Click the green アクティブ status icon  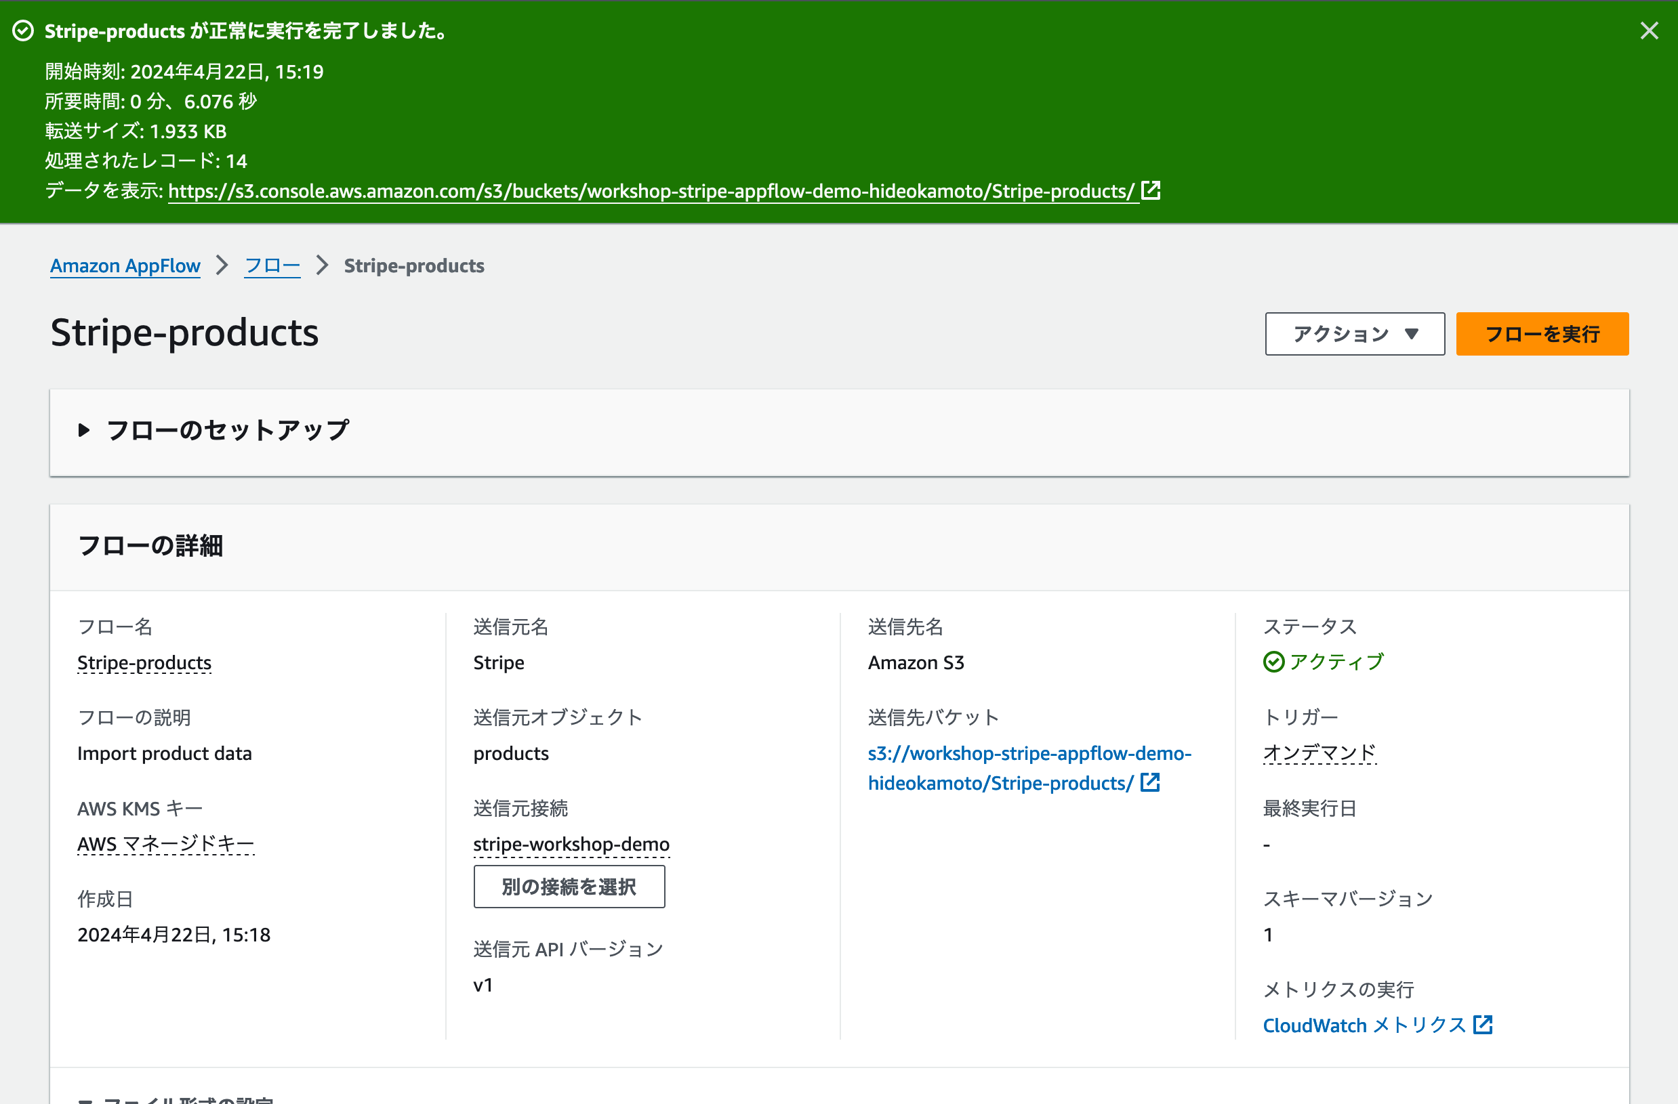click(1273, 662)
